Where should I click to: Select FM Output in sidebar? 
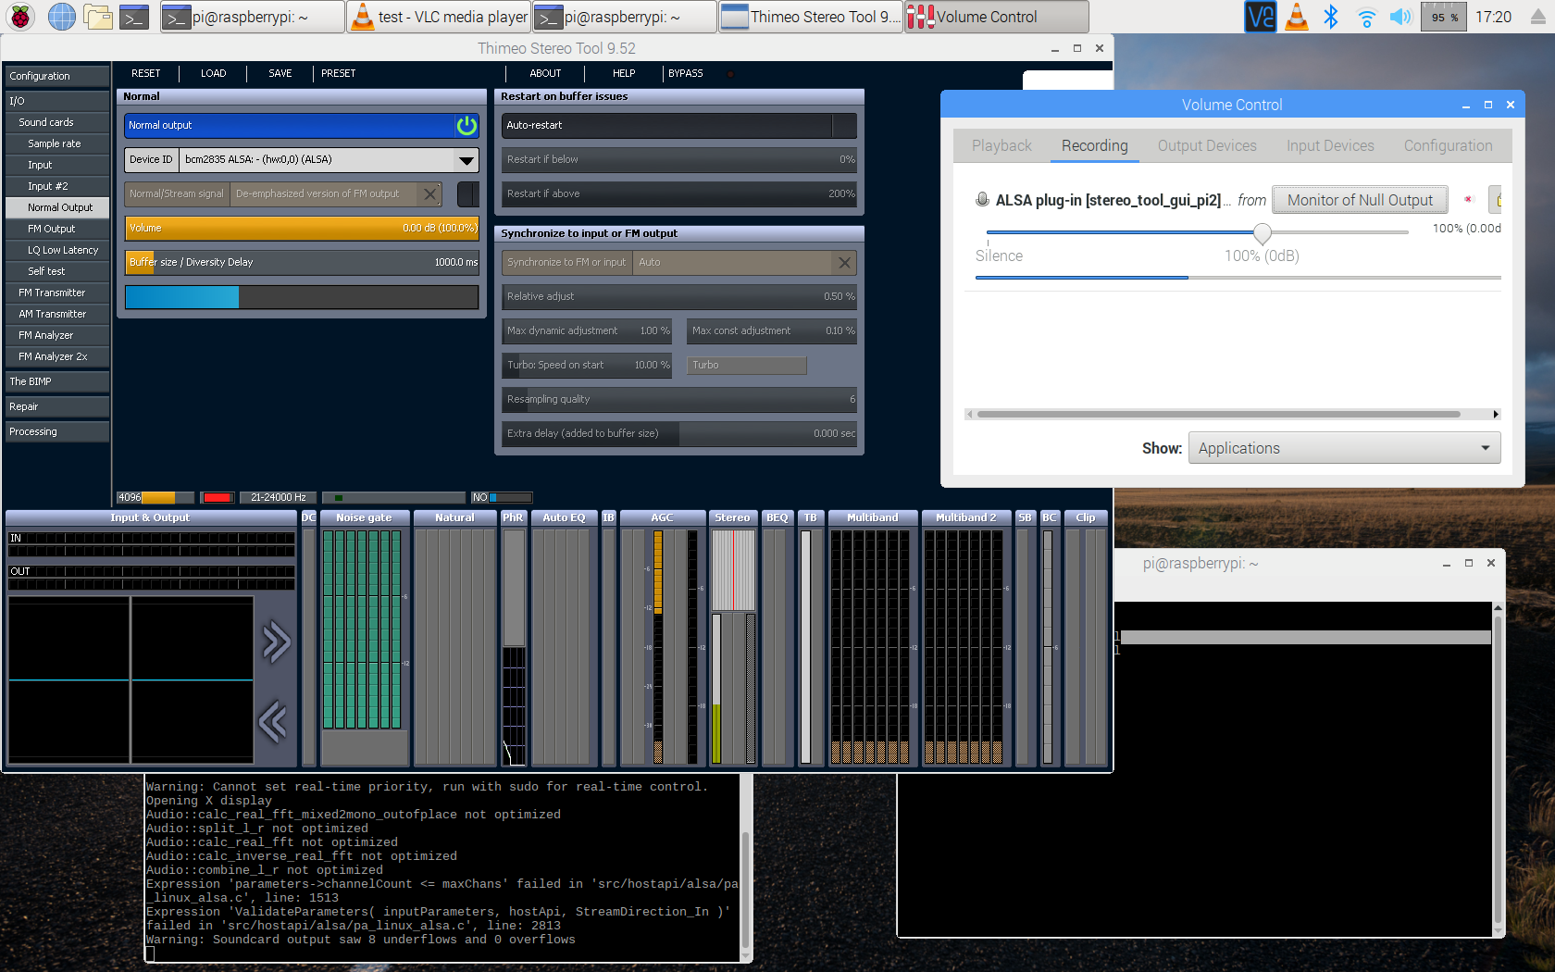(x=57, y=229)
